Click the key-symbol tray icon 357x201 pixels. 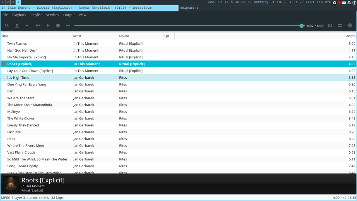tap(354, 3)
